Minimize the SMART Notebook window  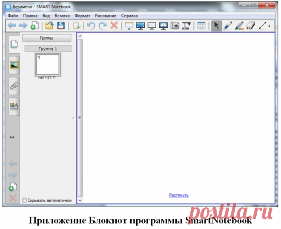pos(244,5)
